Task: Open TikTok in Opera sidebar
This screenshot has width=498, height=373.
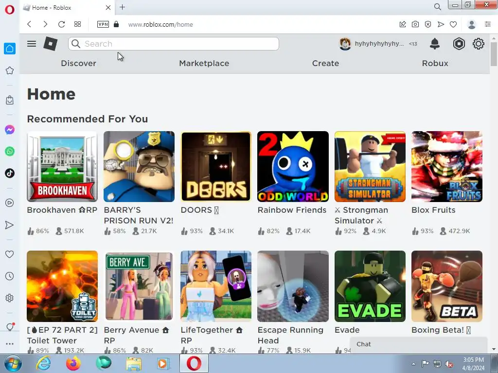Action: tap(10, 173)
